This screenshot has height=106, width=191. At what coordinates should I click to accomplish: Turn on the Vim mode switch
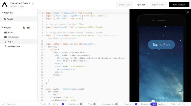tap(95, 104)
